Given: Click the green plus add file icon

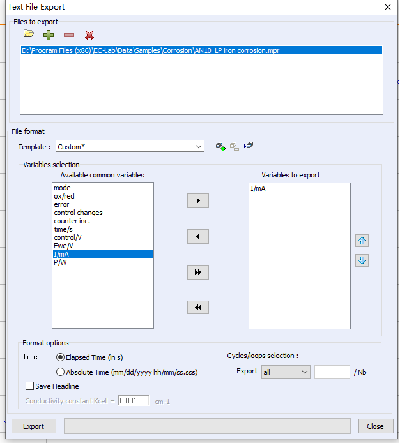Looking at the screenshot, I should (x=49, y=34).
